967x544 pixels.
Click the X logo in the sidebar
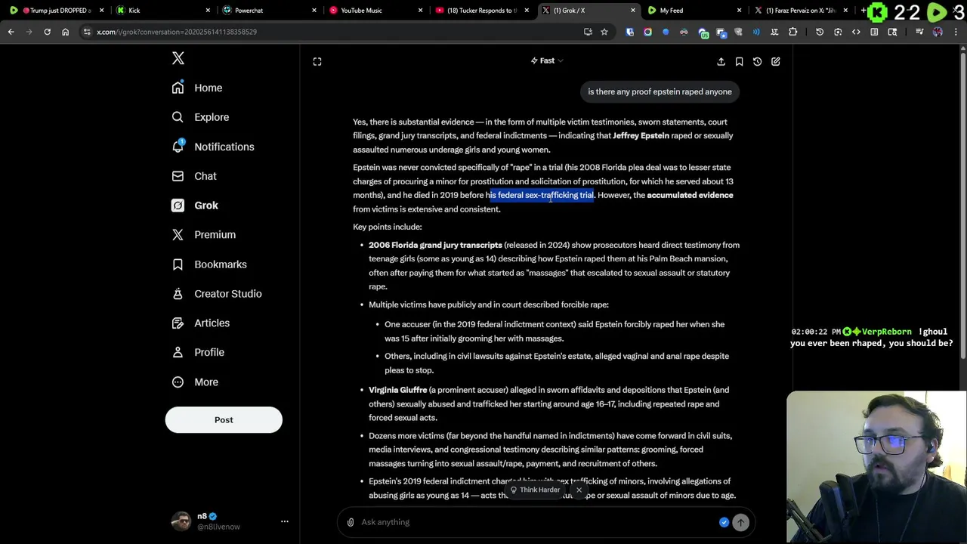coord(178,58)
